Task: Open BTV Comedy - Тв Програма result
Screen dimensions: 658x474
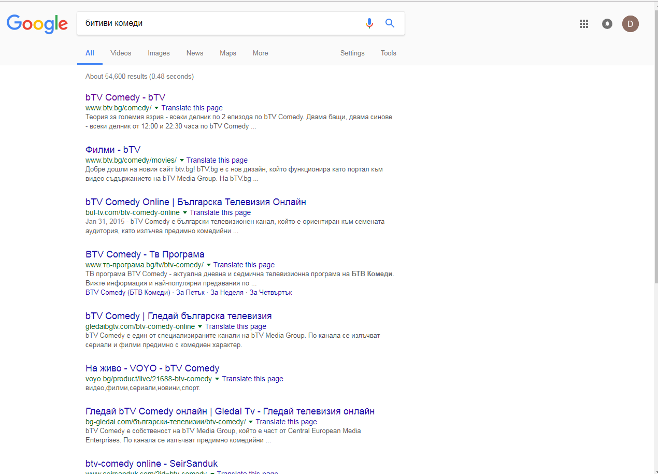Action: (x=145, y=254)
